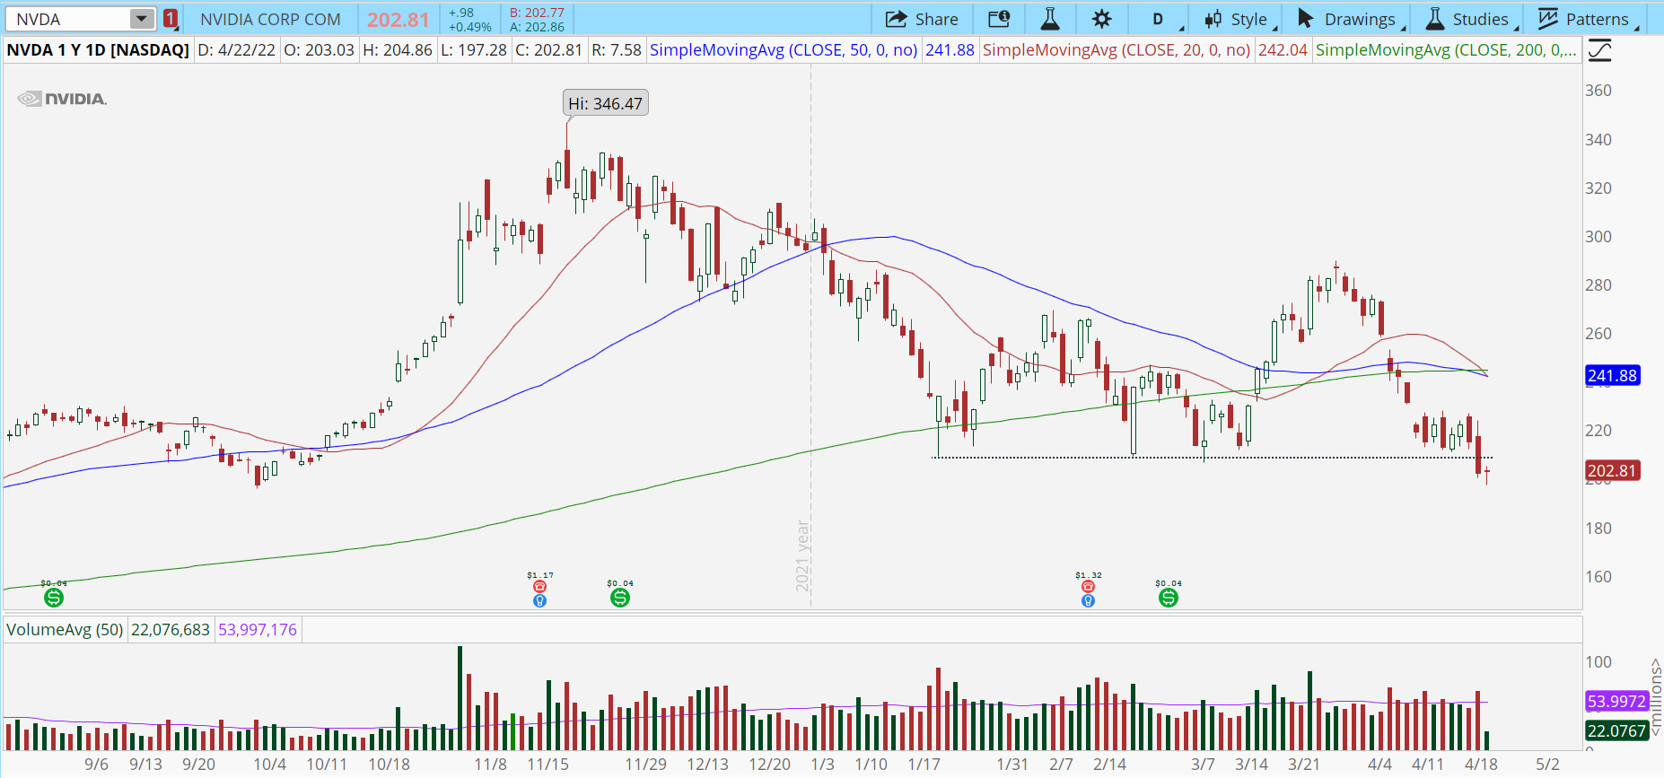Image resolution: width=1664 pixels, height=778 pixels.
Task: Click the NVIDIA logo on the chart
Action: tap(62, 99)
